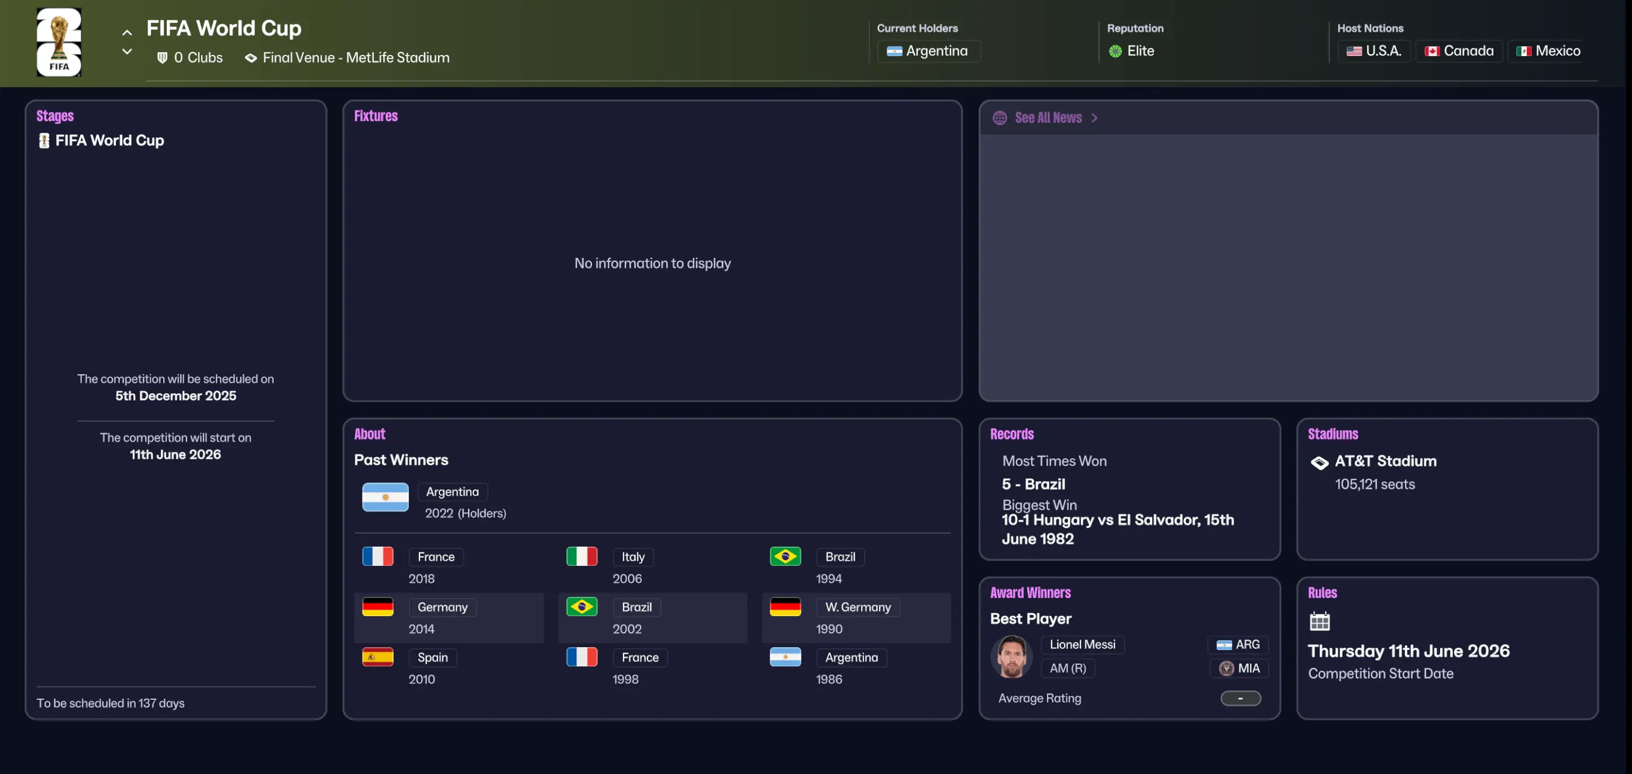This screenshot has height=774, width=1632.
Task: Open Lionel Messi player chip
Action: [x=1082, y=645]
